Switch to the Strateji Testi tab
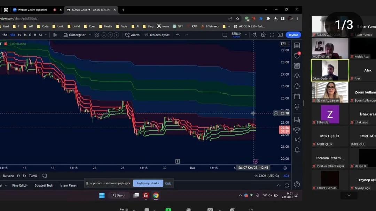The width and height of the screenshot is (376, 211). click(x=44, y=185)
